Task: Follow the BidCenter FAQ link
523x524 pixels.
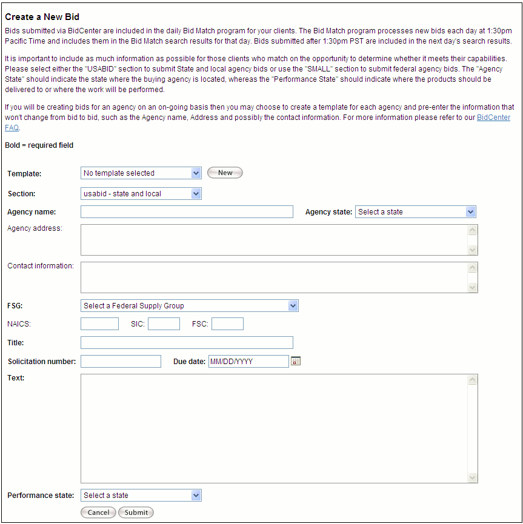Action: coord(493,118)
